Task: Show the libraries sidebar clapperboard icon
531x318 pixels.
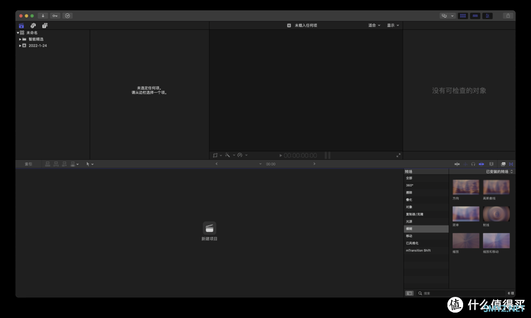Action: [x=21, y=26]
